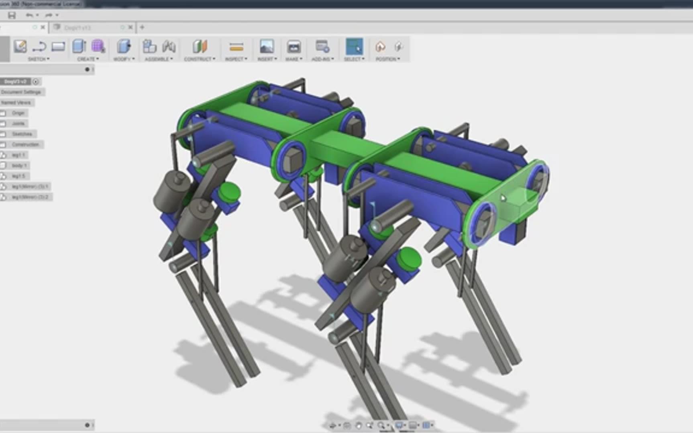Click the Look At icon in the navigation bar
Viewport: 693px width, 433px height.
[347, 425]
